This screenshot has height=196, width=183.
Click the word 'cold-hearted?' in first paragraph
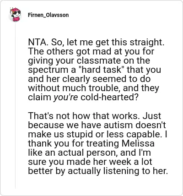point(109,98)
